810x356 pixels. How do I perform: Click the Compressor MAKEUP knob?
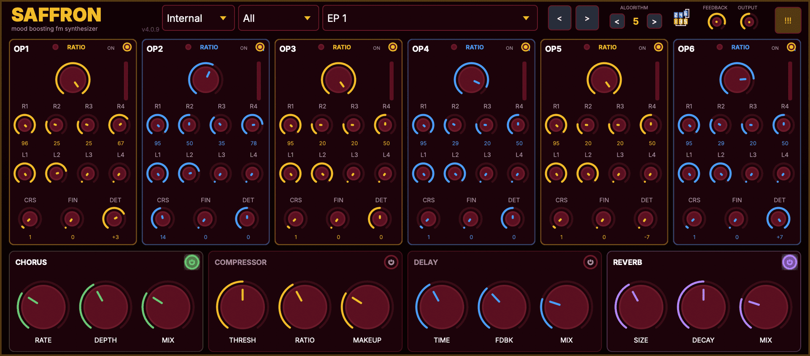(367, 306)
